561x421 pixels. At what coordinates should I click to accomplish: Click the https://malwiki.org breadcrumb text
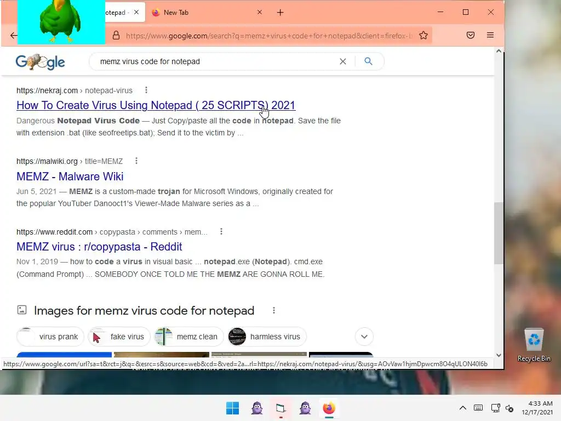tap(47, 161)
